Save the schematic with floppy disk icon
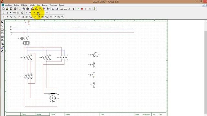The image size is (207, 116). [x=11, y=9]
